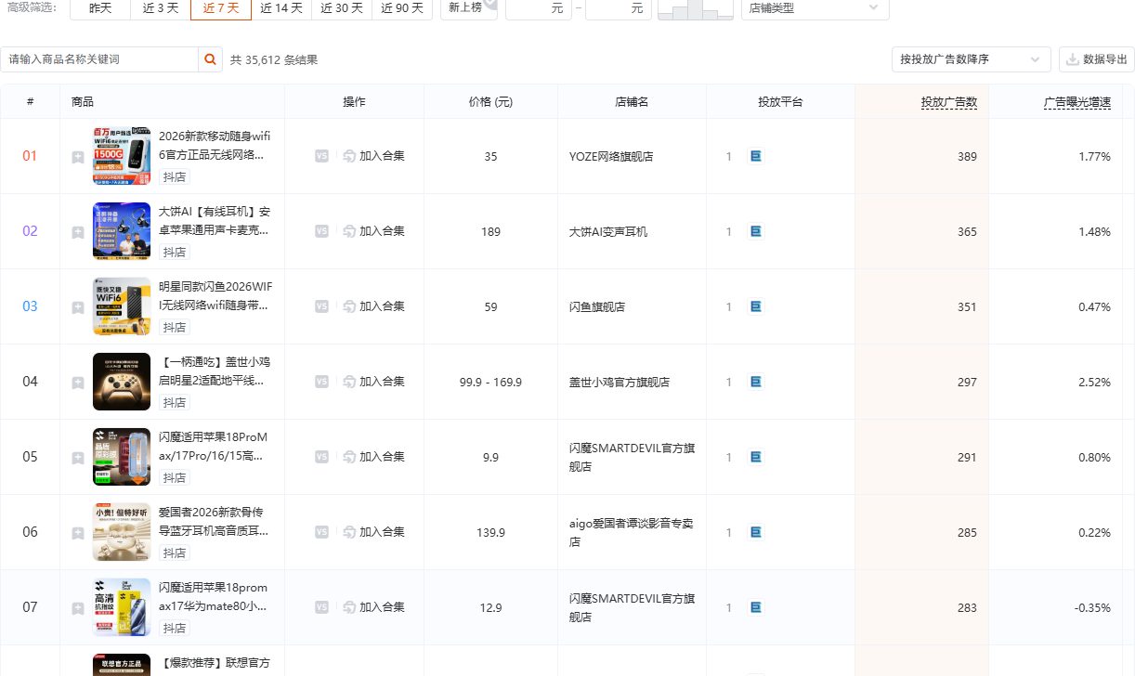Open store 大饼AI变声耳机
Screen dimensions: 1135x676
coord(608,232)
